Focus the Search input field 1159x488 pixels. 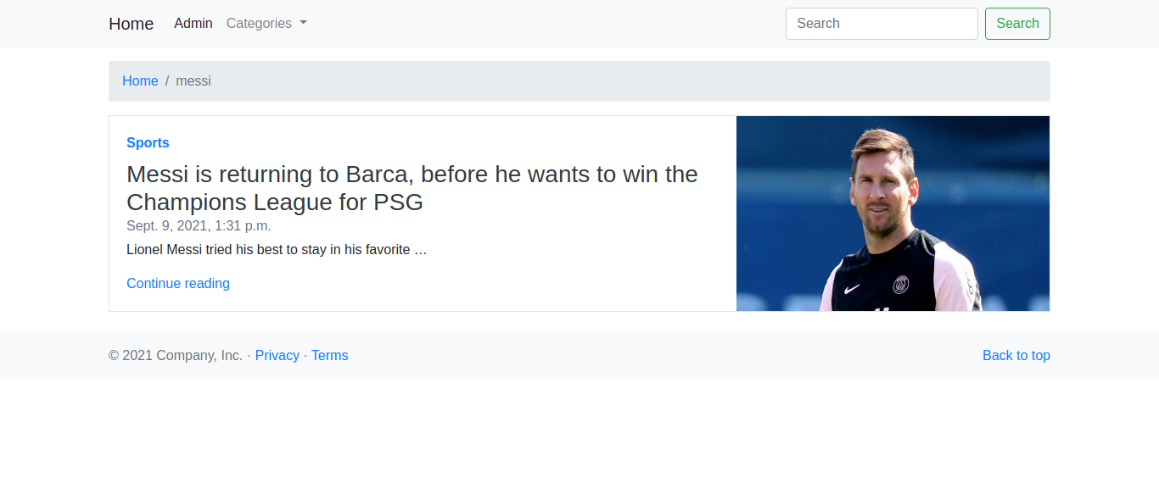click(x=882, y=24)
